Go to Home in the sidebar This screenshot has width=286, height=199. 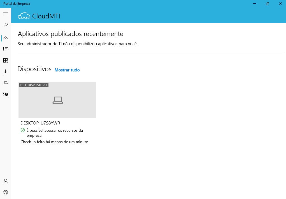pyautogui.click(x=6, y=38)
